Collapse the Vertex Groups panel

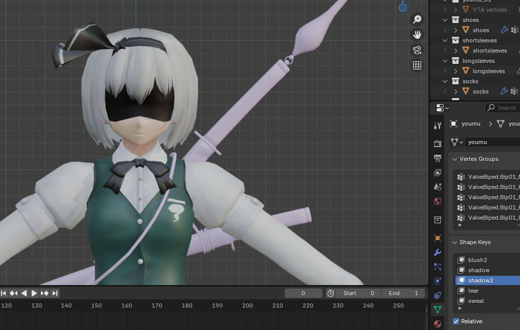point(454,159)
